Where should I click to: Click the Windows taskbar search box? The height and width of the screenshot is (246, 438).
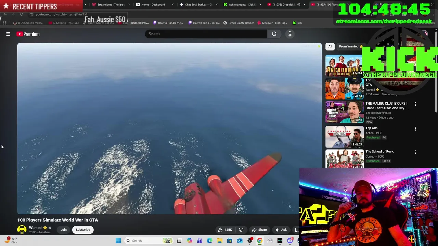point(148,241)
